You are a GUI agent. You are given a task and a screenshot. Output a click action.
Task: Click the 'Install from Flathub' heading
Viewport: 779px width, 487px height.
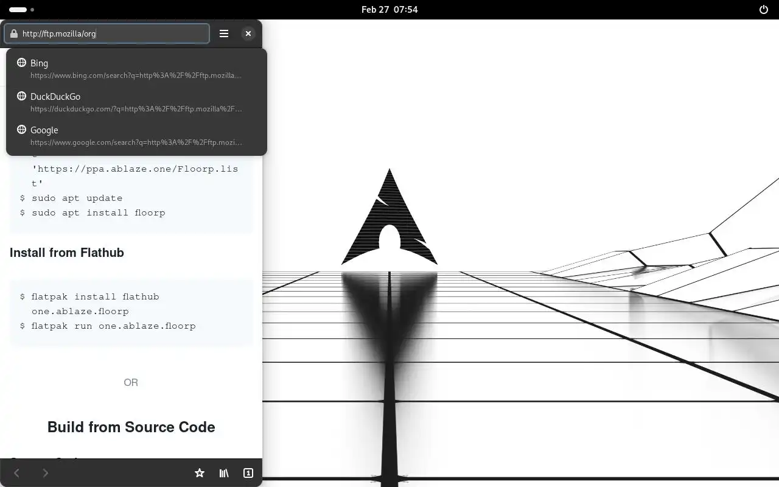tap(67, 253)
